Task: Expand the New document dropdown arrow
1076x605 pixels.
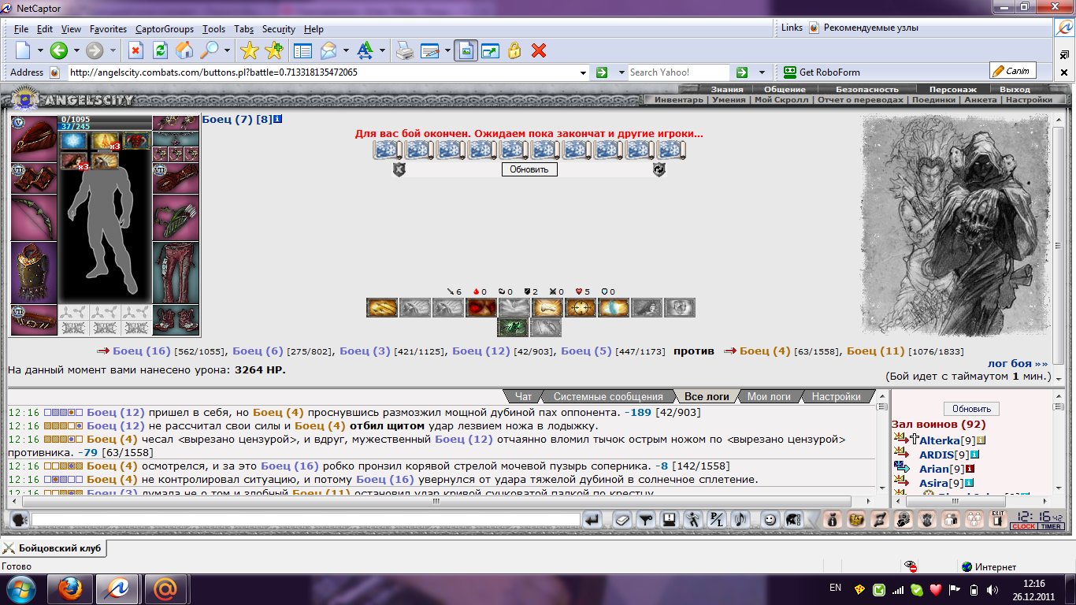Action: (x=39, y=50)
